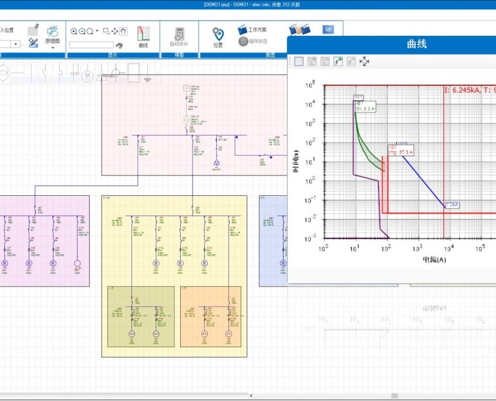Screen dimensions: 496x401
Task: Pick the switch symbol from component palette
Action: [43, 73]
